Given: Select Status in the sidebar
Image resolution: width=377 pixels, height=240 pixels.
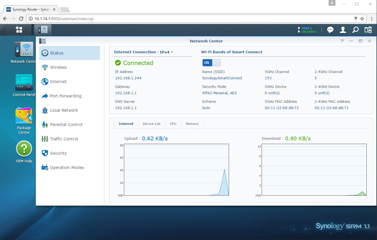Looking at the screenshot, I should pos(70,53).
